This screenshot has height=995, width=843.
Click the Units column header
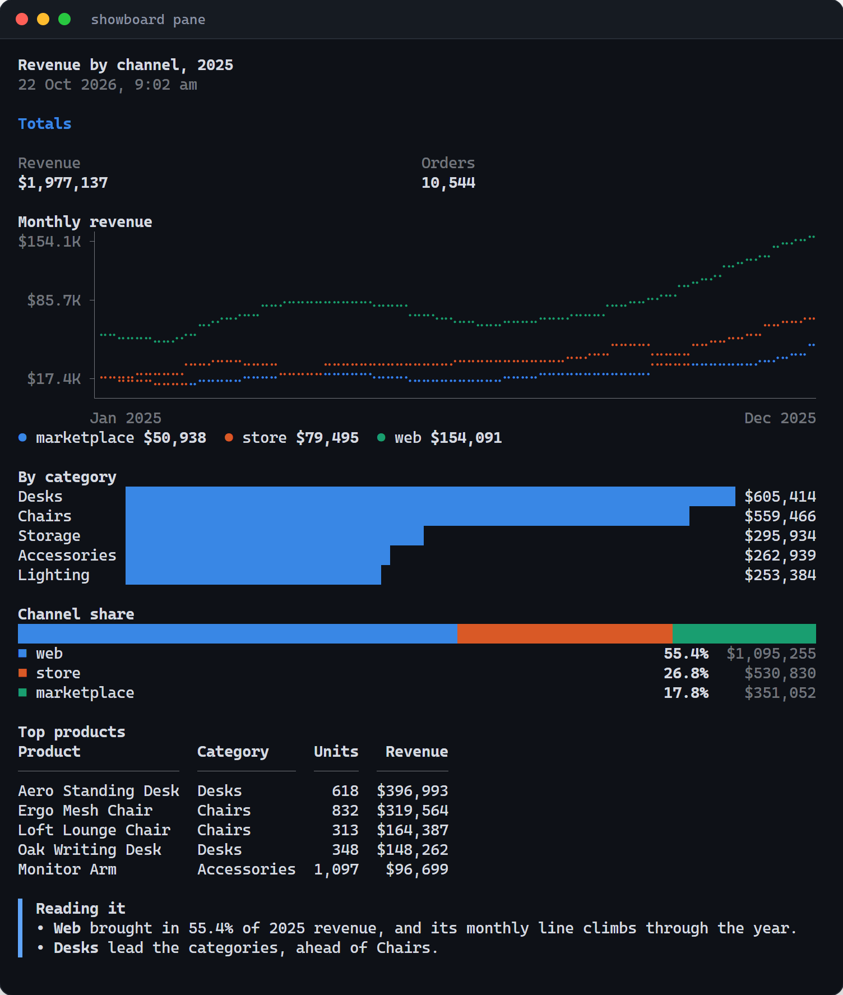coord(336,752)
